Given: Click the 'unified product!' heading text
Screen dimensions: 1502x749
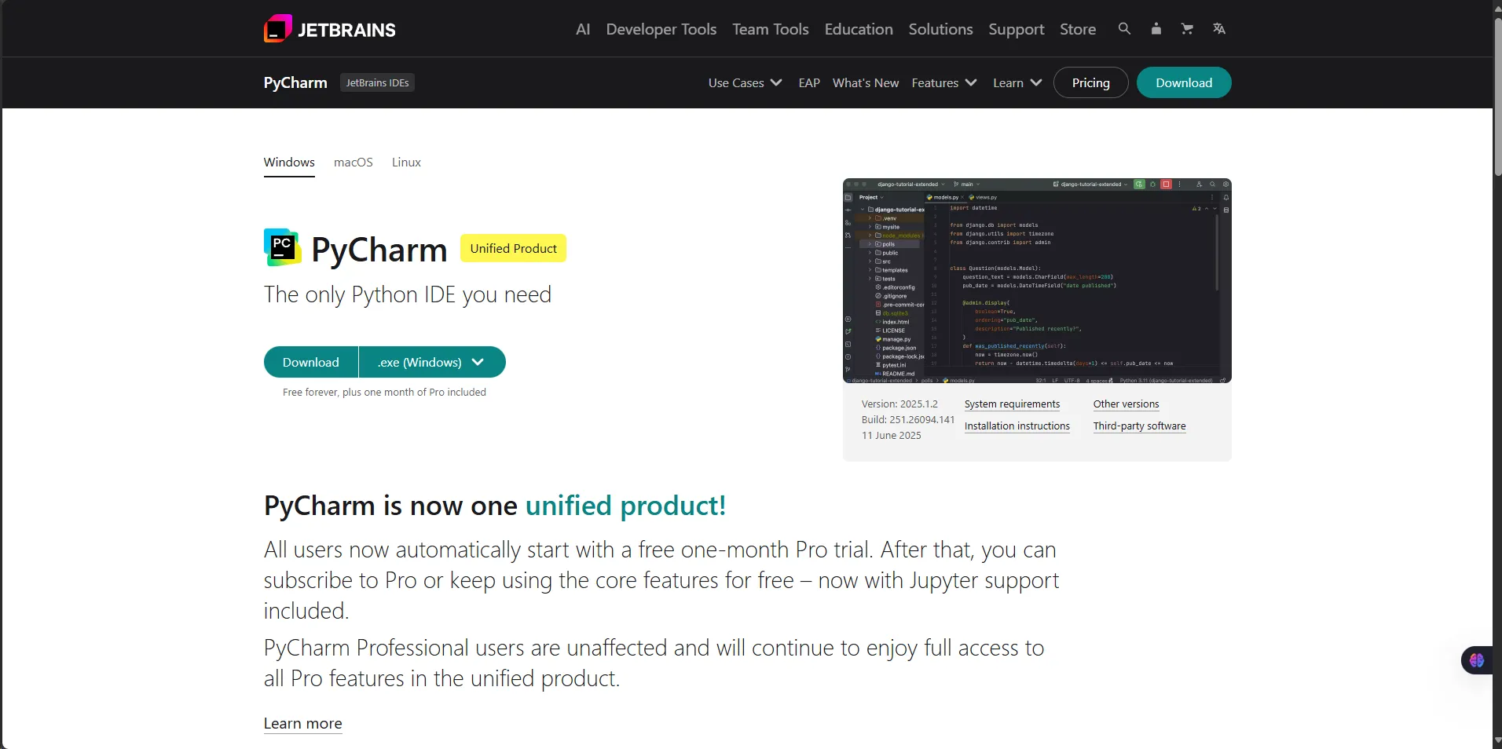Looking at the screenshot, I should (x=625, y=506).
